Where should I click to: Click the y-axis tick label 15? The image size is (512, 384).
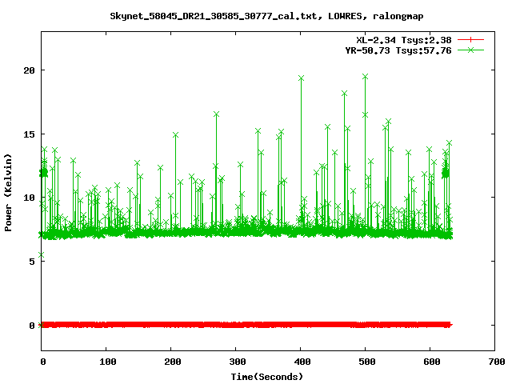(x=29, y=134)
